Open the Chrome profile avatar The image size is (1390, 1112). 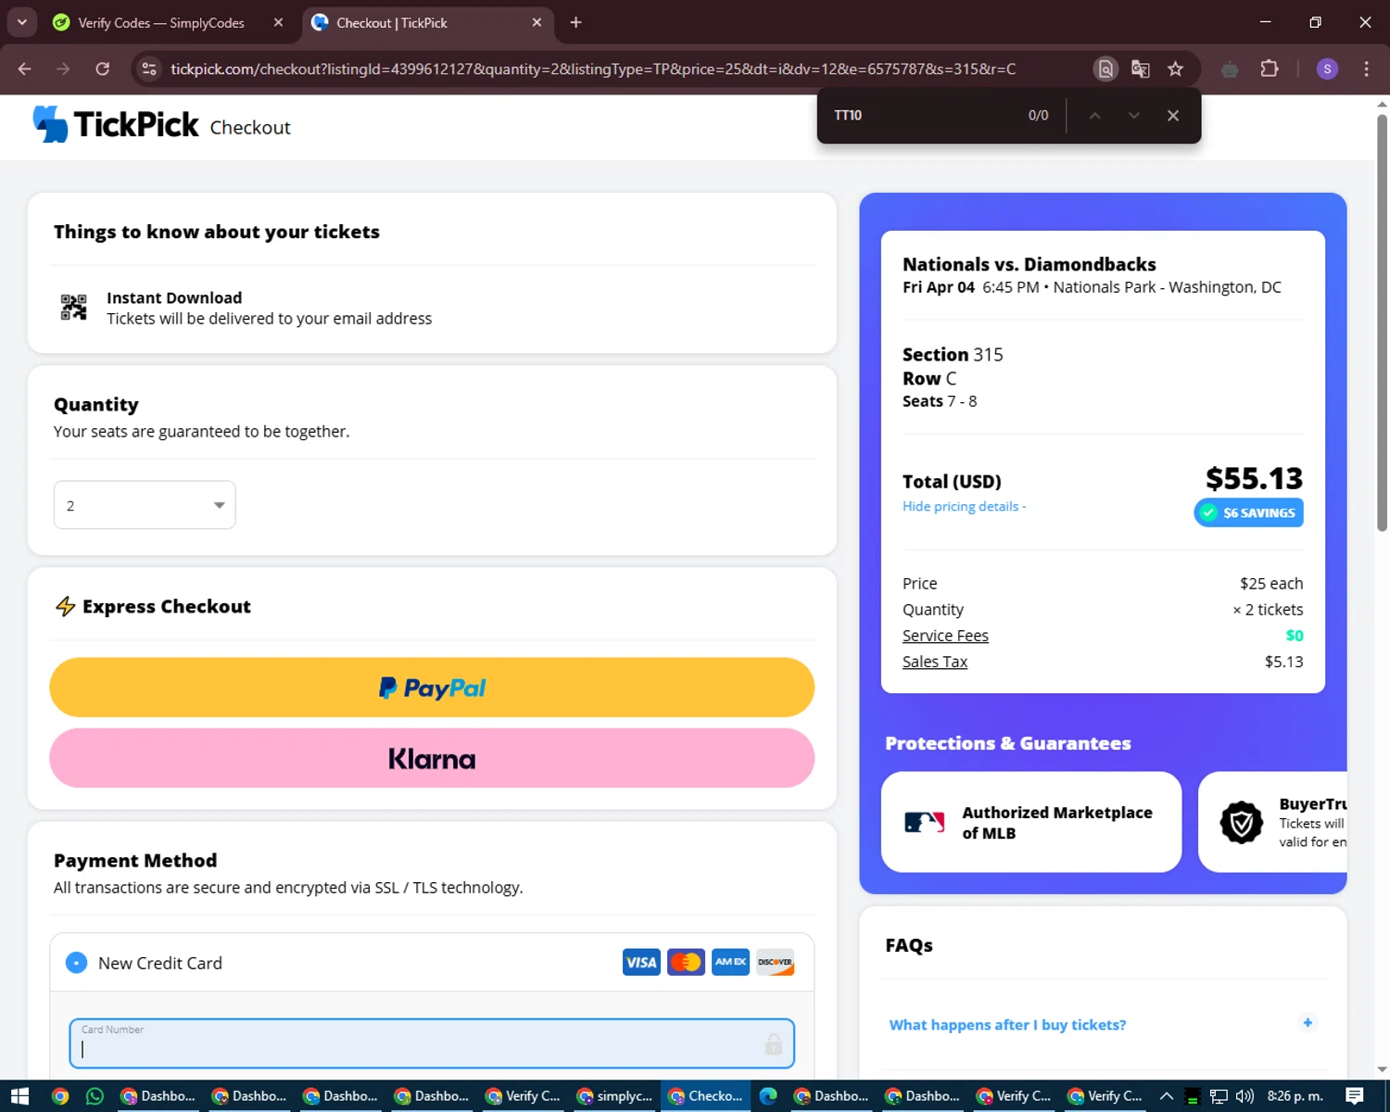pyautogui.click(x=1327, y=69)
